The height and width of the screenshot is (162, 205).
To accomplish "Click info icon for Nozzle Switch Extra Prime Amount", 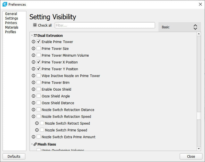I will pos(34,137).
